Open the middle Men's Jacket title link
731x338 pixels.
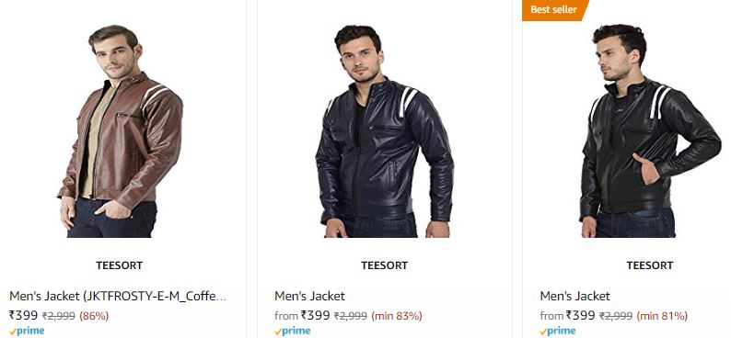coord(309,296)
